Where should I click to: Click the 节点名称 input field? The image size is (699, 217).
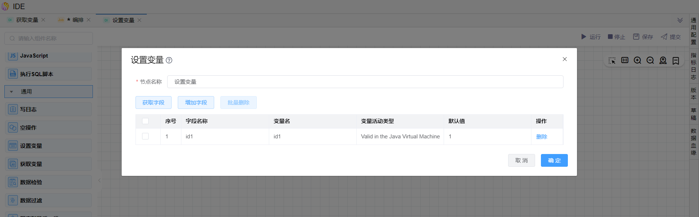(x=365, y=82)
